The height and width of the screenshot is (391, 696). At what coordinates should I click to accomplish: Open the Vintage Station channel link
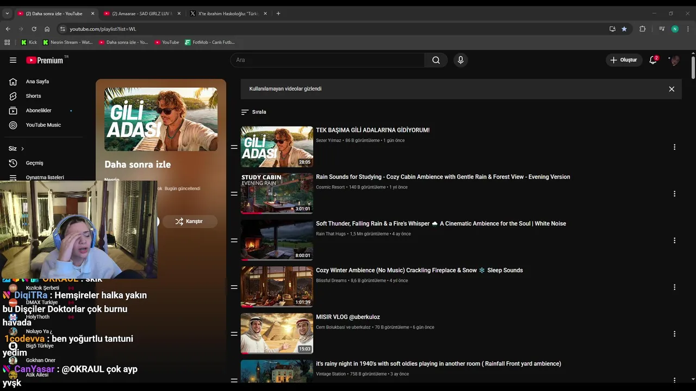[x=331, y=374]
